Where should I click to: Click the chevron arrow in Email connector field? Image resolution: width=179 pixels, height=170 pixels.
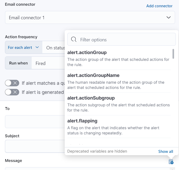(169, 17)
